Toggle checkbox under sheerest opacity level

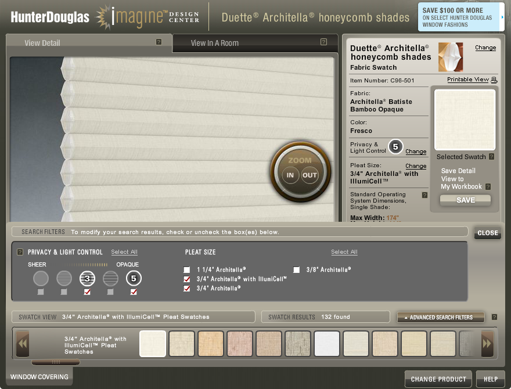click(41, 292)
